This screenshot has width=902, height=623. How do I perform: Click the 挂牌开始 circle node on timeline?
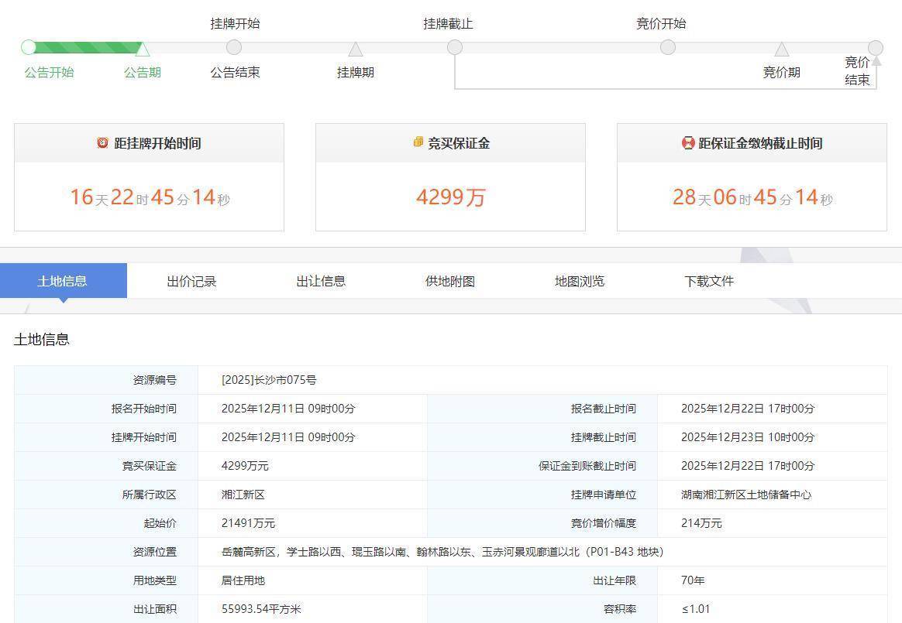[234, 47]
